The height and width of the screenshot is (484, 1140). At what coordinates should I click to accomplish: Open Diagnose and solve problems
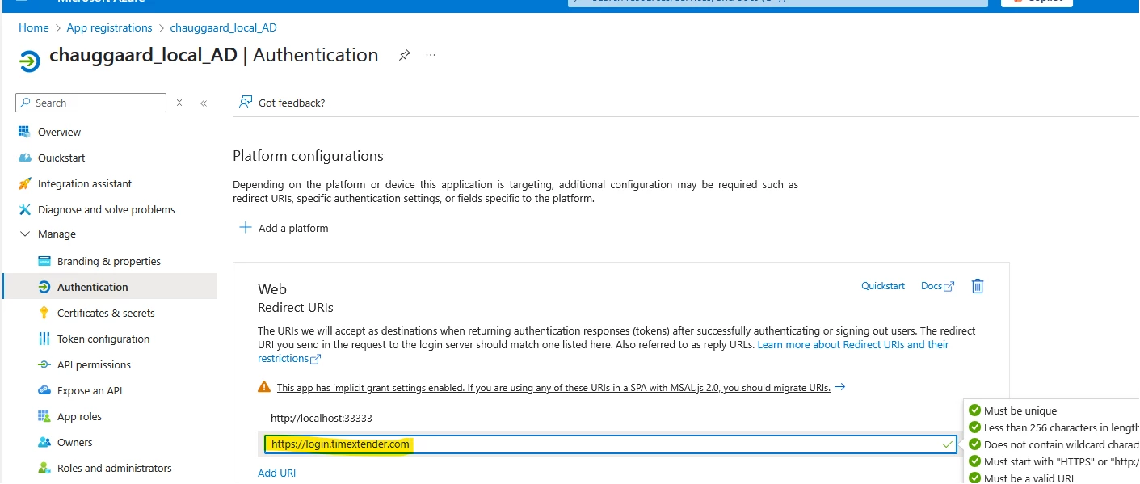tap(106, 209)
